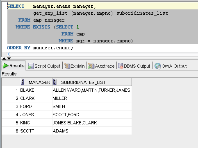Select the FORD manager cell
Screen dimensions: 198x148
(x=36, y=106)
